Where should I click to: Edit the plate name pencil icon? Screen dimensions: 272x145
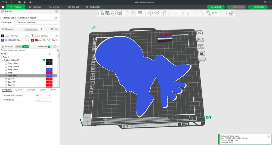coord(94,27)
